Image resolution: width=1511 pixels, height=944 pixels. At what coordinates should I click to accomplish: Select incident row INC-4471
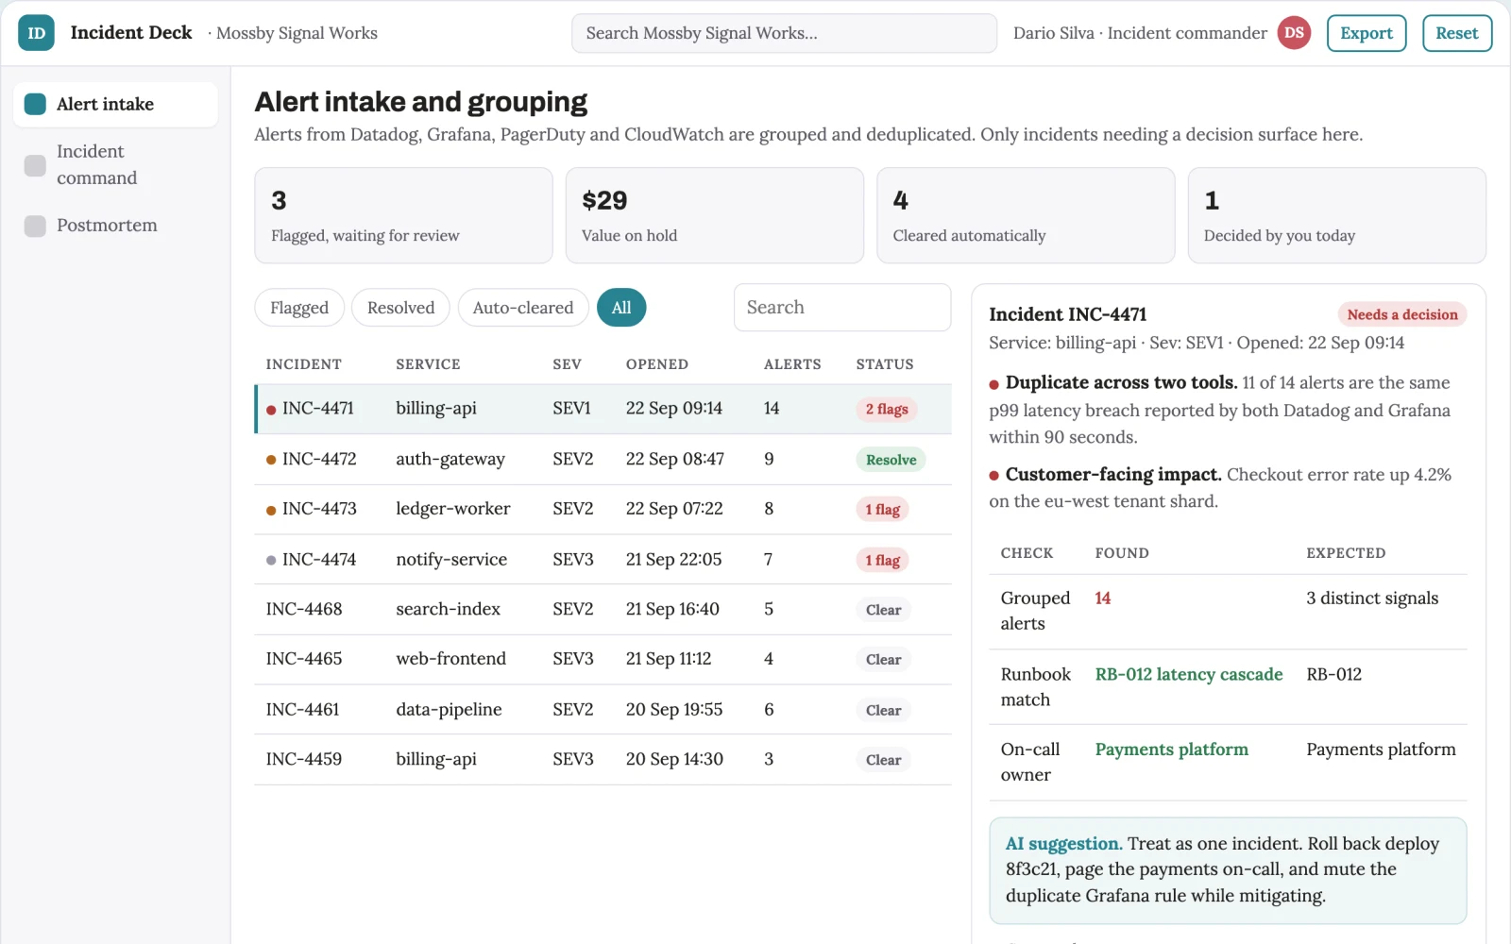(x=603, y=409)
